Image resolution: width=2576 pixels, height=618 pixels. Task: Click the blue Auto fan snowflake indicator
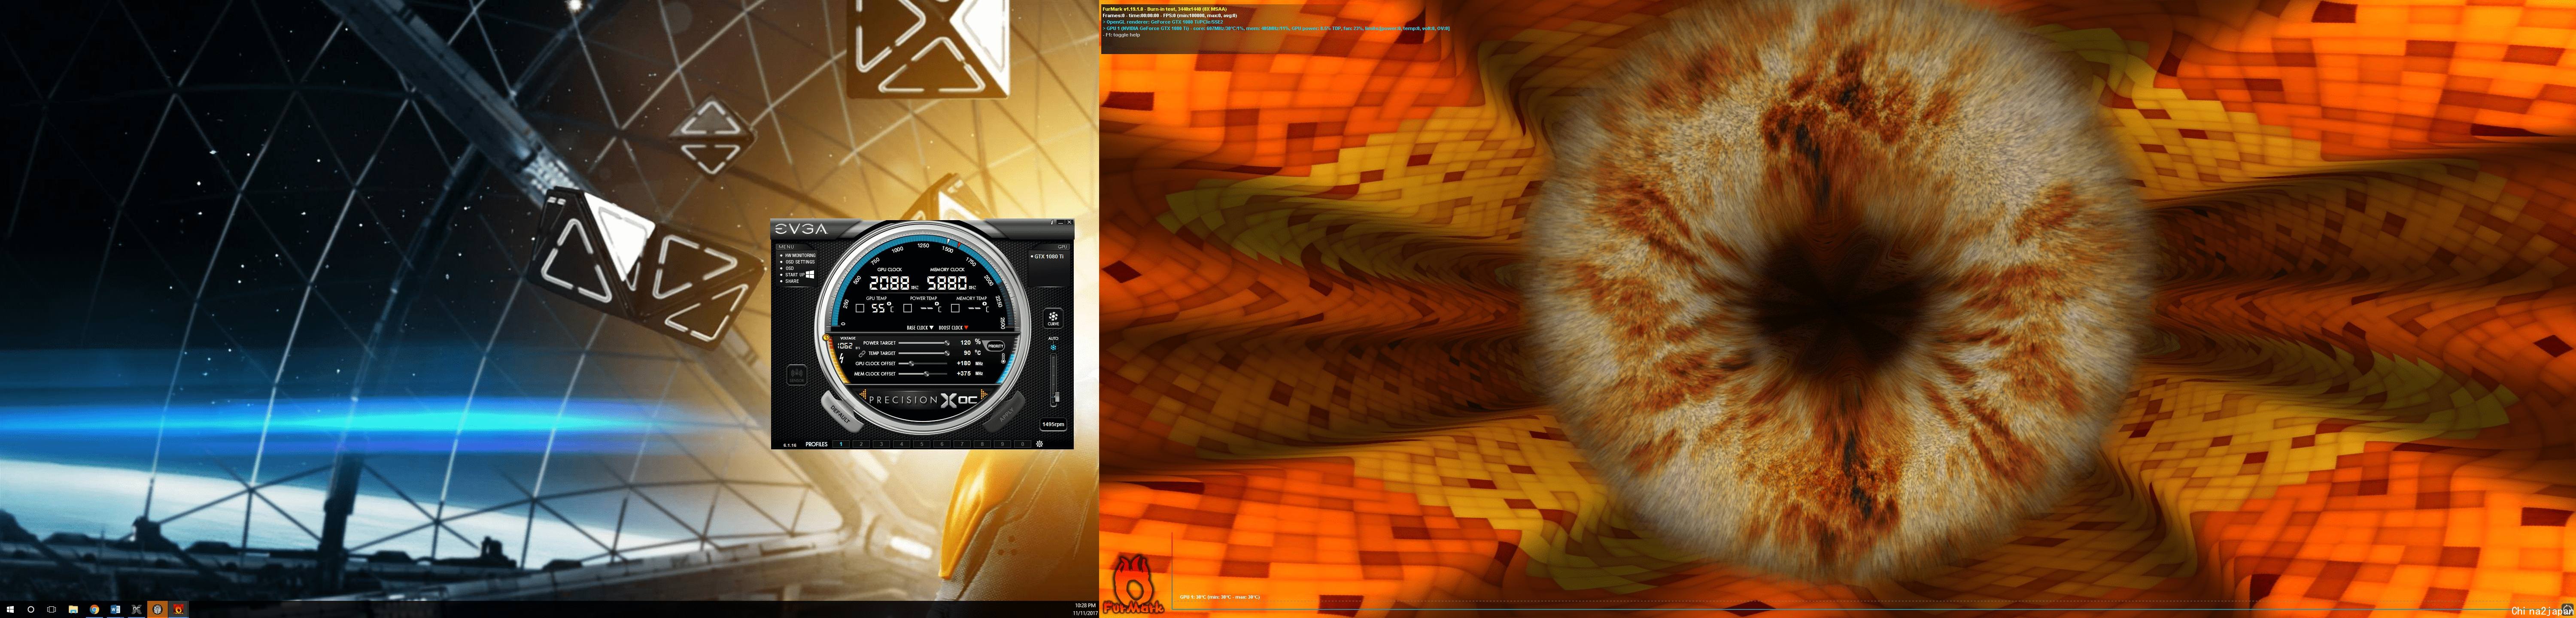[x=1053, y=348]
